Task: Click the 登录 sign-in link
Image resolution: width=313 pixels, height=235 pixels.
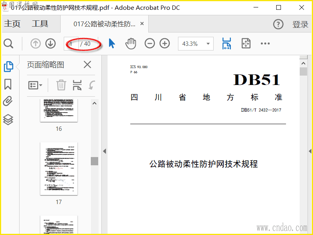Action: [x=300, y=24]
